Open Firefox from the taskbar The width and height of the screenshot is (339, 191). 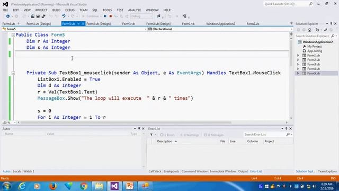click(53, 186)
